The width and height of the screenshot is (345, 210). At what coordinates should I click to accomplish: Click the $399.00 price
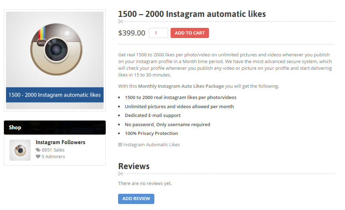click(x=131, y=33)
